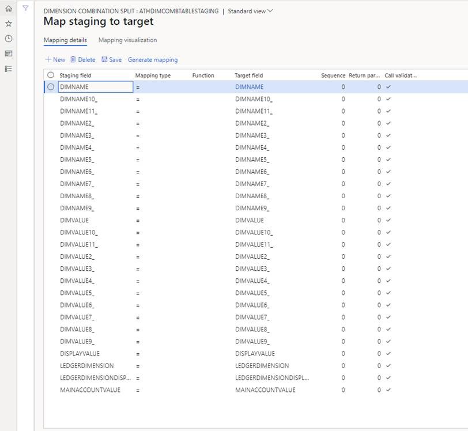
Task: Click the DIMNAME staging field input
Action: pos(95,87)
